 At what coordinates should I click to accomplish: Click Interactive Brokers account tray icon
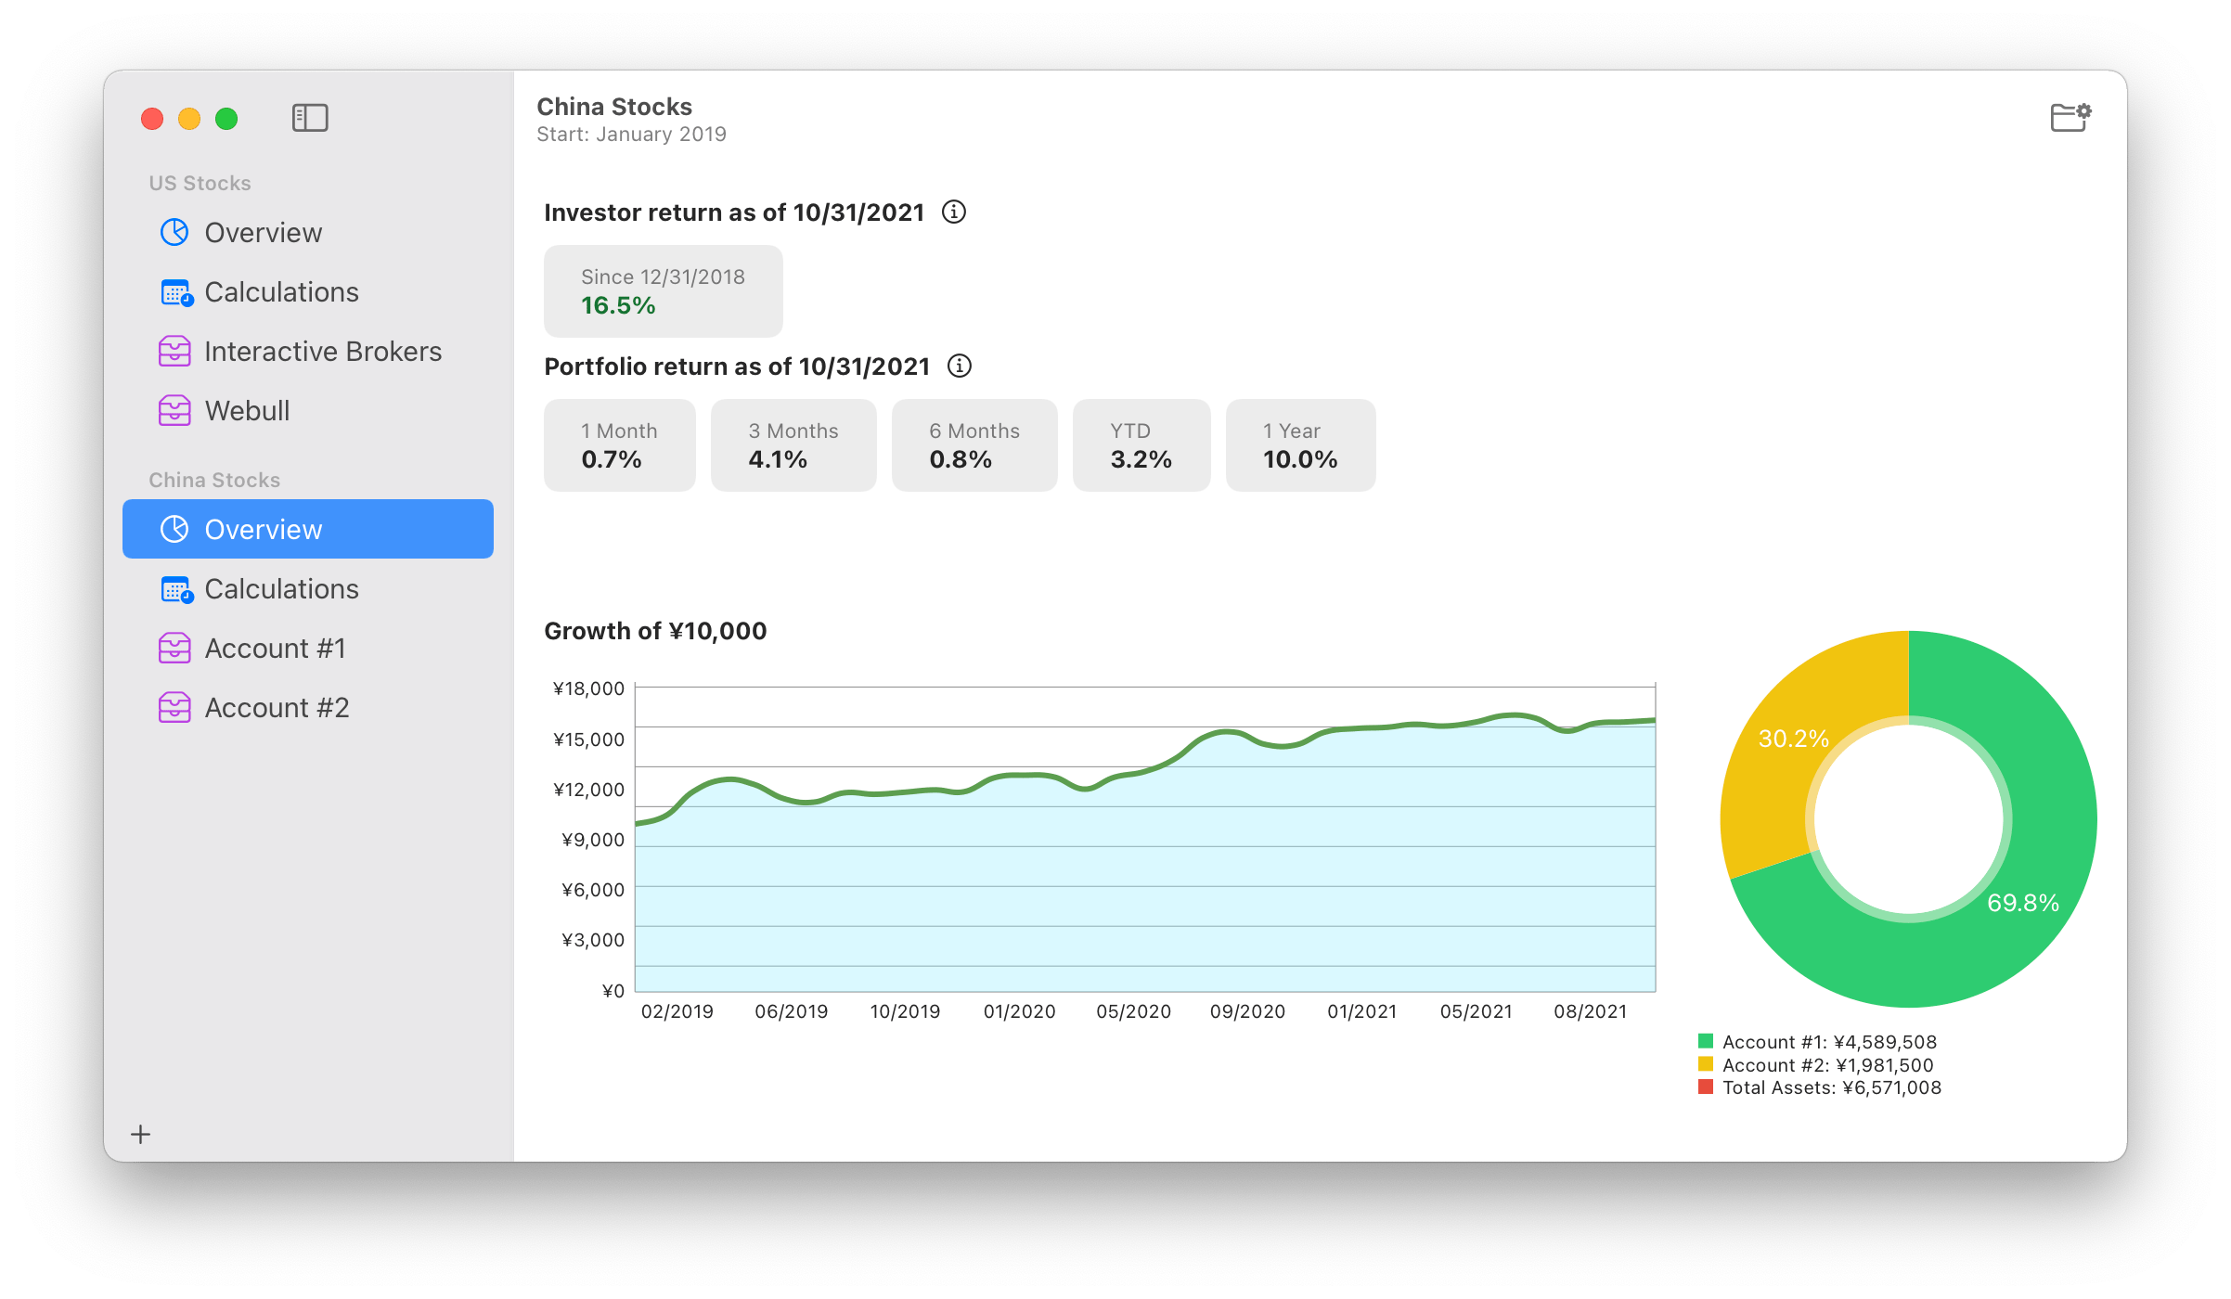174,352
